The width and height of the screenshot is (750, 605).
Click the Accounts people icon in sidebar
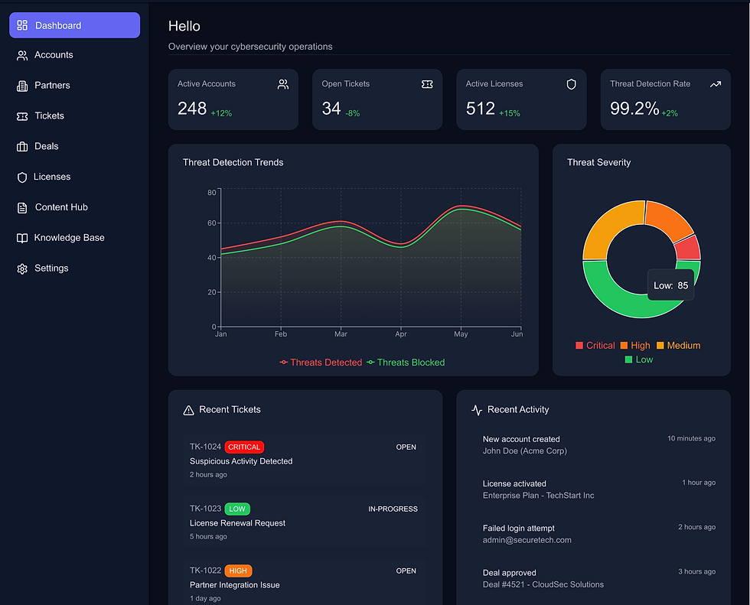(x=22, y=55)
